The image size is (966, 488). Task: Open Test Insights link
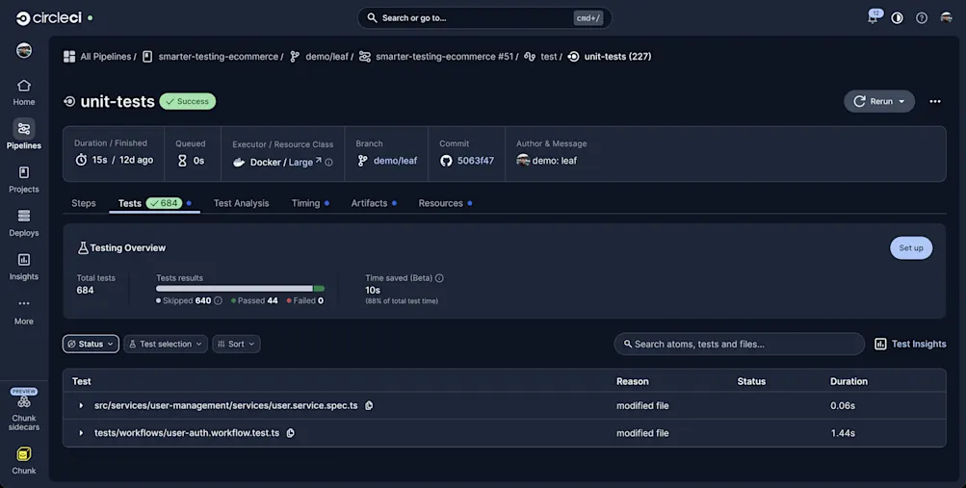[x=910, y=344]
